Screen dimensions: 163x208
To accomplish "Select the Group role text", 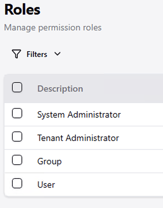I will tap(49, 162).
